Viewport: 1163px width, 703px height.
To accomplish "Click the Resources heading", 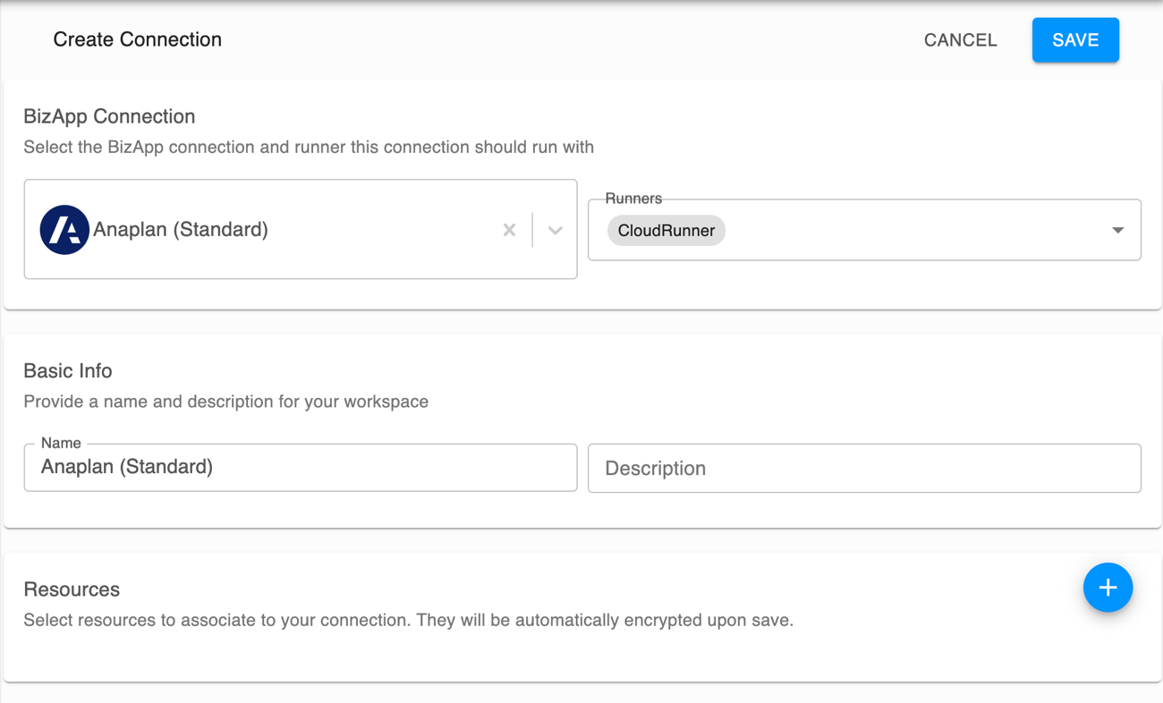I will 72,589.
